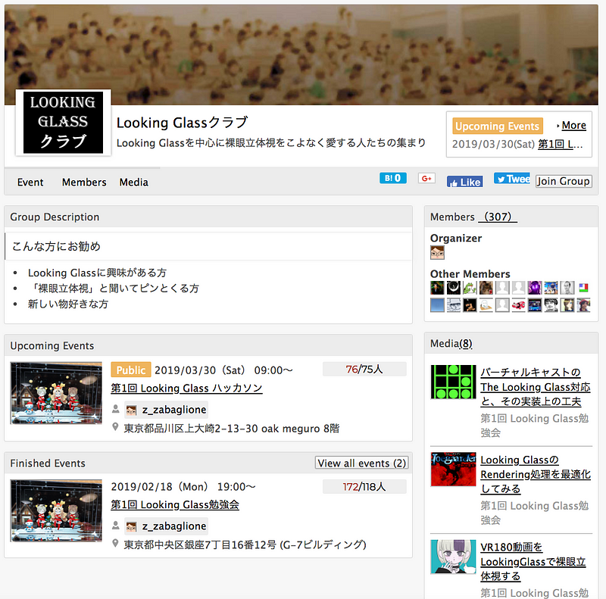Click the 76/75人 attendance count

point(364,369)
